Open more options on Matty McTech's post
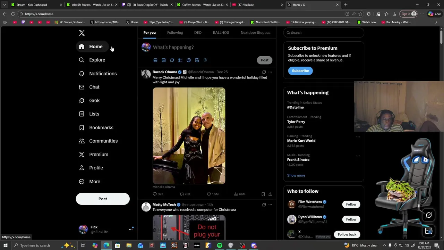This screenshot has height=250, width=444. (270, 205)
